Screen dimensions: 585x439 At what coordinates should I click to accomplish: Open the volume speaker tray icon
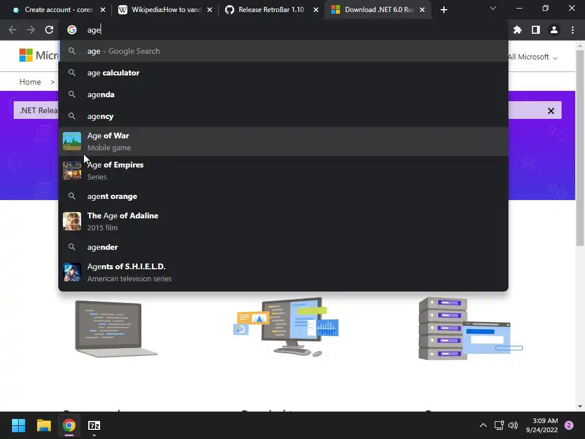coord(513,425)
